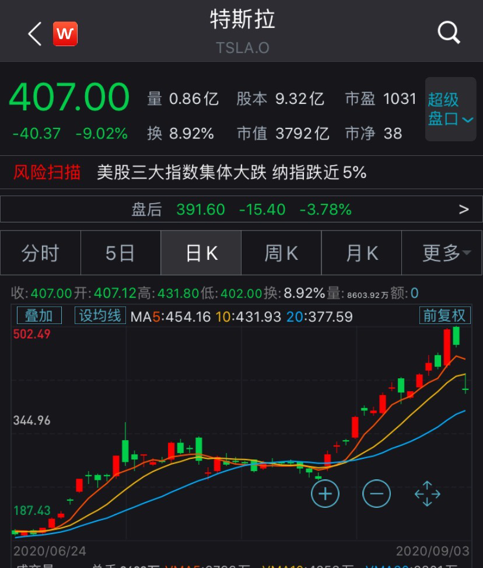Tap the 低:402.00 low price value
Screen dimensions: 483x568
[x=232, y=293]
